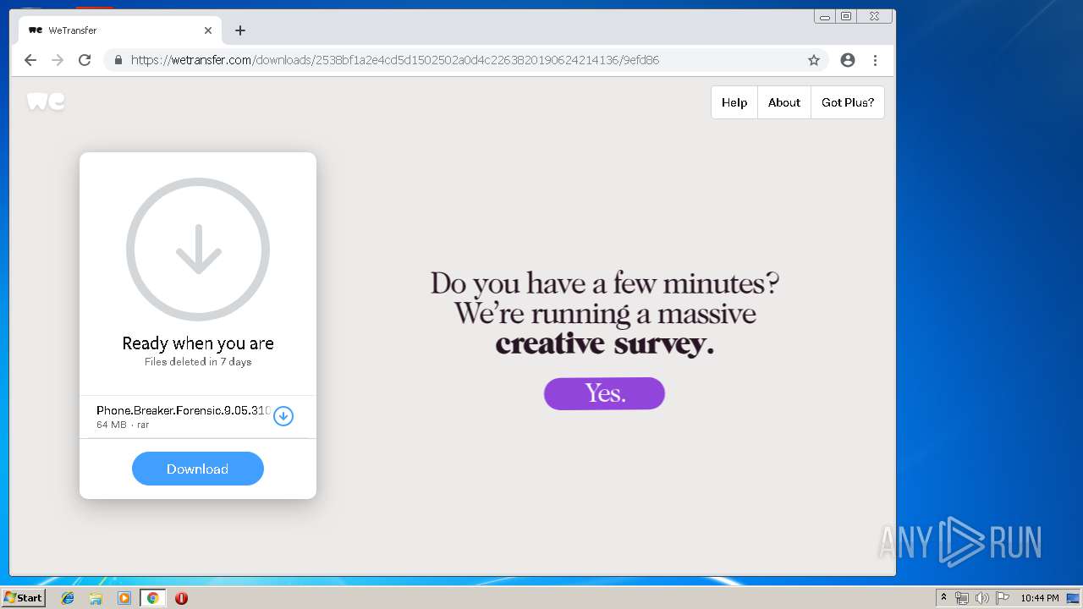
Task: Open the Action Center flag icon
Action: coord(1002,598)
